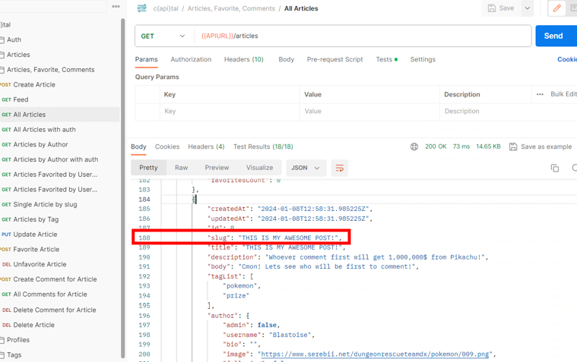Select the Raw view

182,168
